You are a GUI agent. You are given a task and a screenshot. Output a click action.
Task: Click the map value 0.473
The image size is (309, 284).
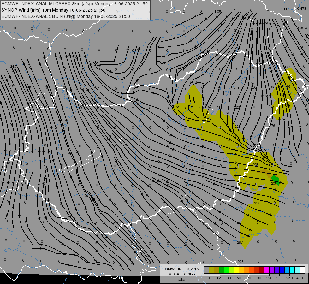[x=302, y=9]
